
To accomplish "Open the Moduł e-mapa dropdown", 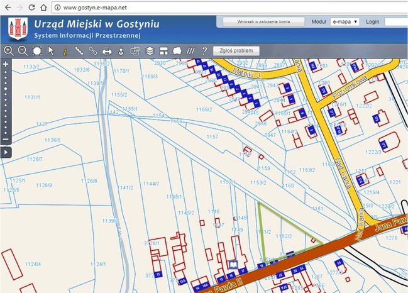I will coord(345,22).
